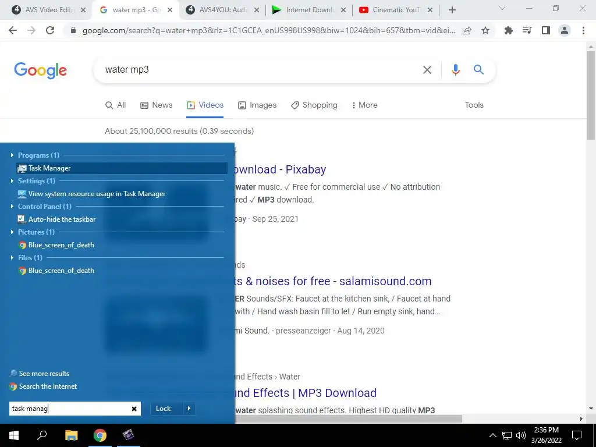Click the horizontal scrollbar thumb
The image size is (596, 447).
tap(348, 418)
